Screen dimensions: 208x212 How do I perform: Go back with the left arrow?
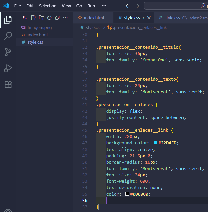click(128, 6)
